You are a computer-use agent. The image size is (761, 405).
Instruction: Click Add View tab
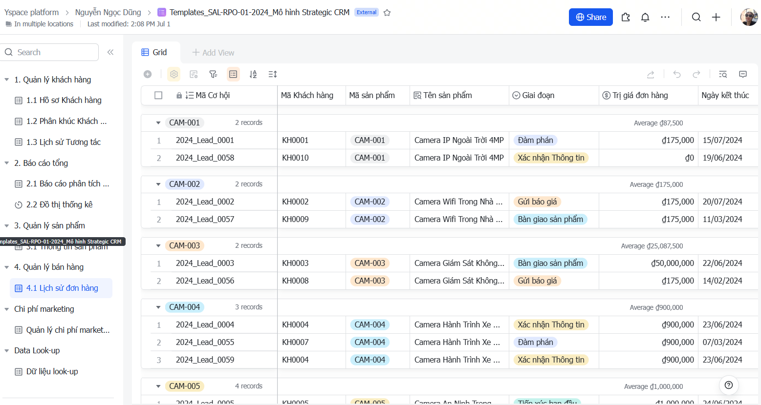213,53
